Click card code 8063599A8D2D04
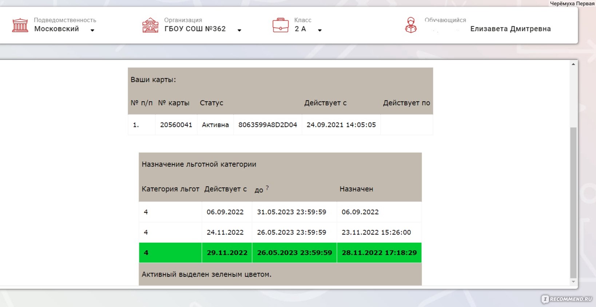 tap(268, 125)
